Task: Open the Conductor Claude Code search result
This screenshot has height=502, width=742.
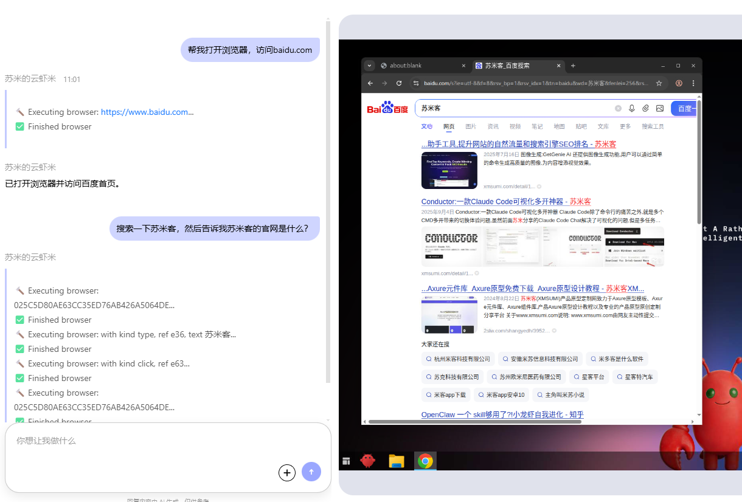Action: (x=505, y=201)
